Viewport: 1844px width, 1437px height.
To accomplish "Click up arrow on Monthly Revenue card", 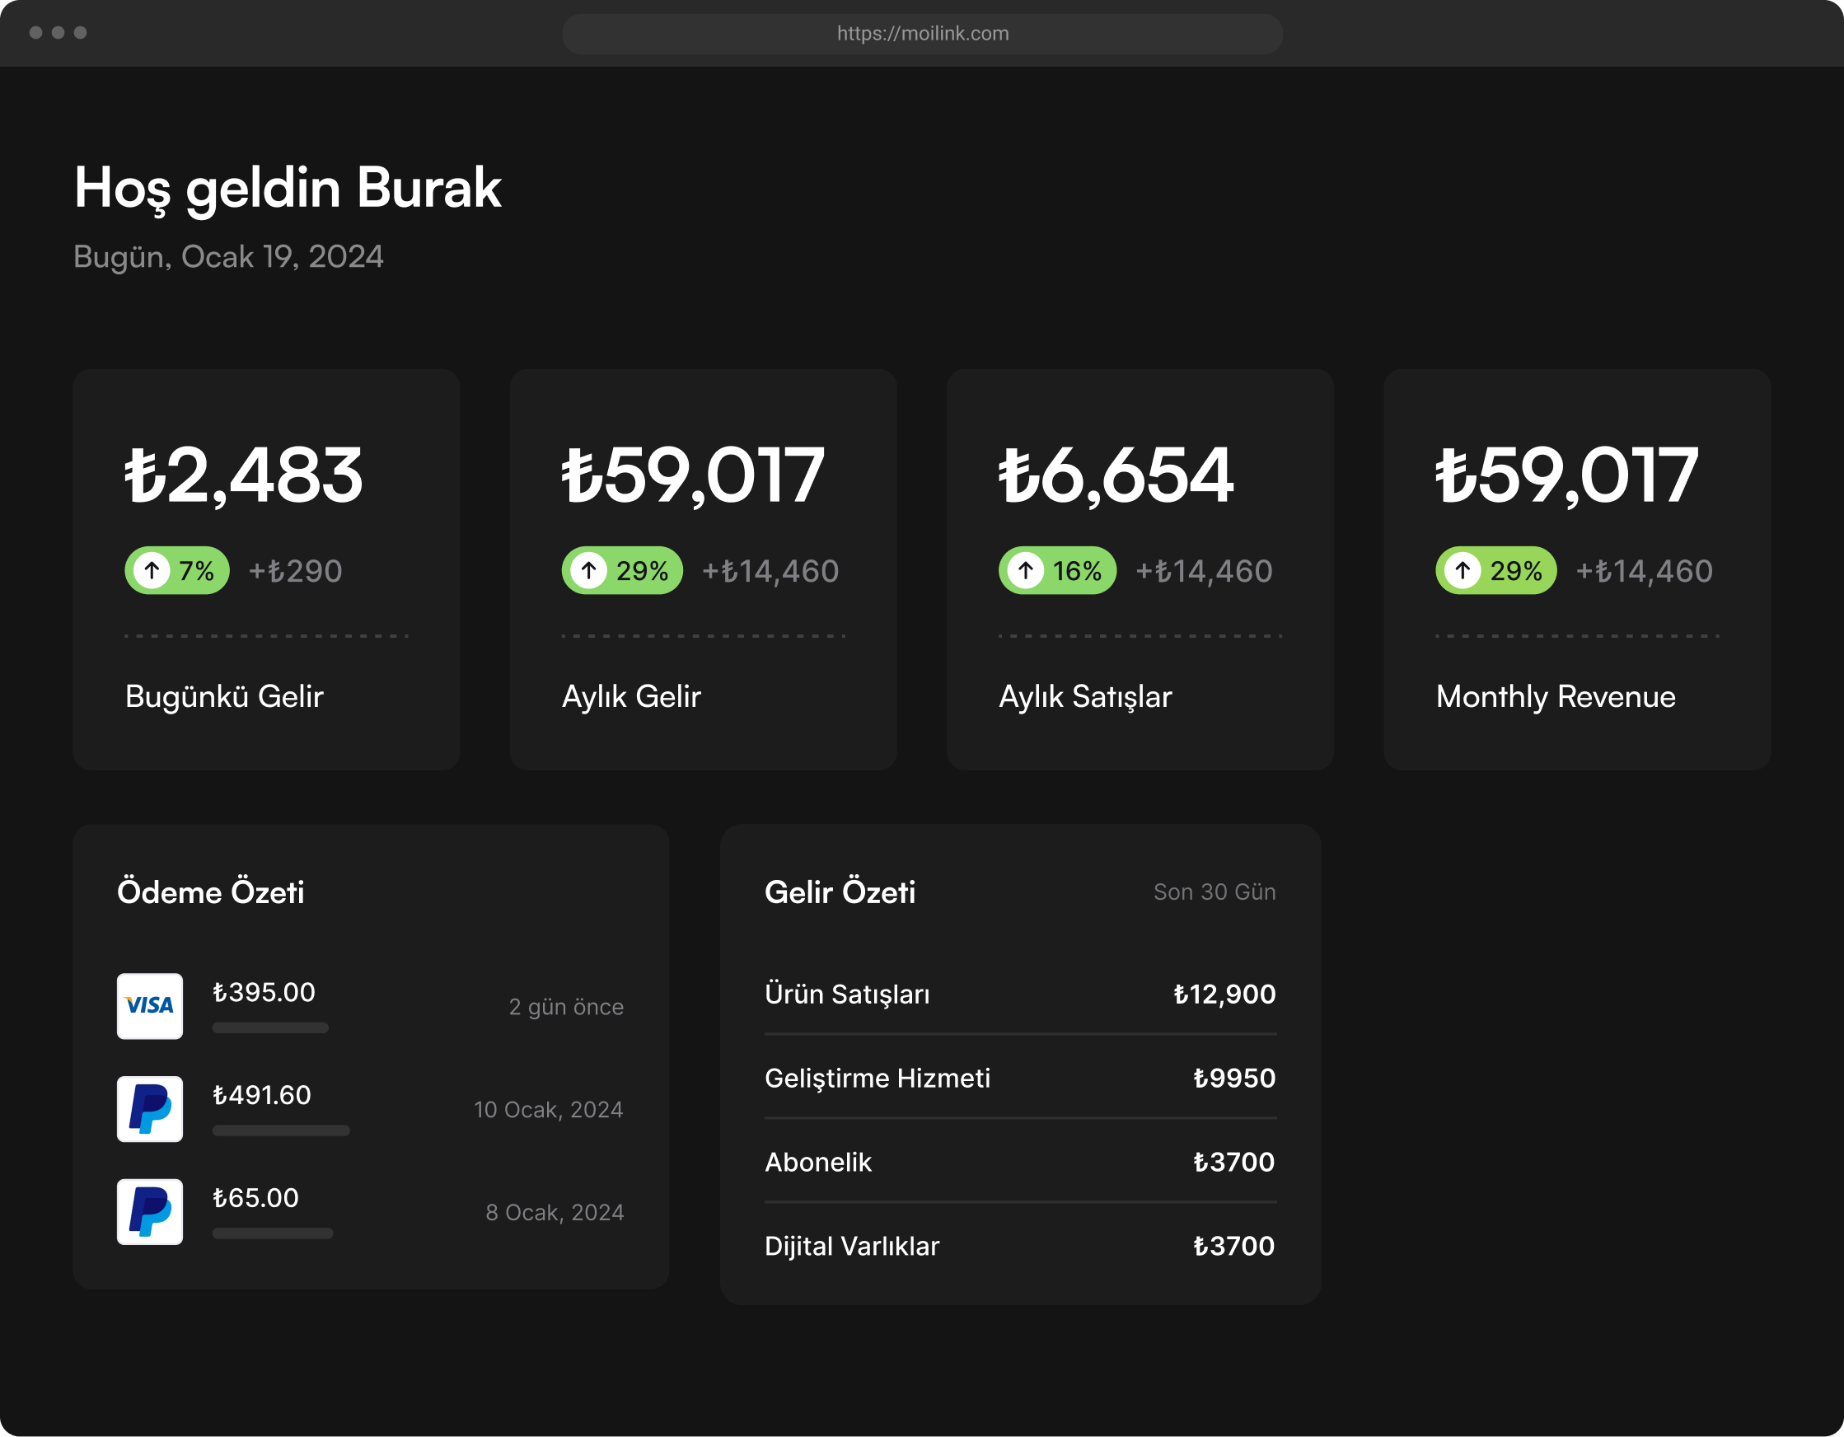I will point(1463,571).
